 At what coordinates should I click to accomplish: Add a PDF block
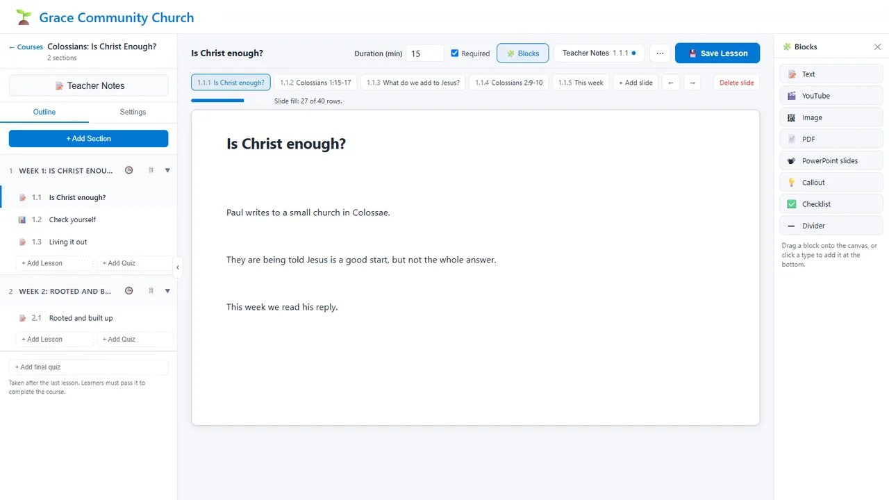point(831,139)
